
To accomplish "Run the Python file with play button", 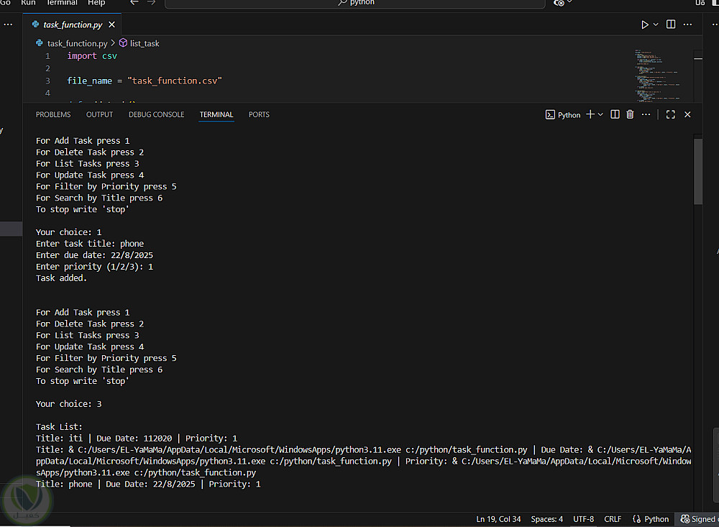I will (645, 24).
